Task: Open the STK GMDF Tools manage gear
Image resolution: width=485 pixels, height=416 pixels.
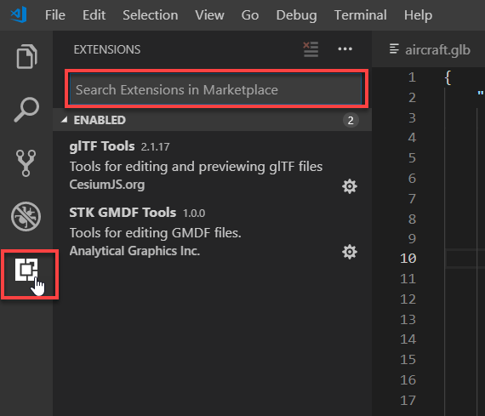Action: [x=350, y=252]
